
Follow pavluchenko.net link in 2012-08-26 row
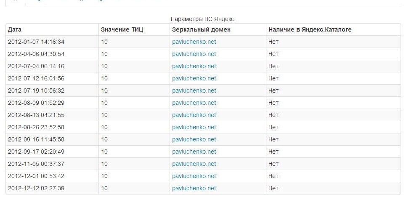click(194, 127)
